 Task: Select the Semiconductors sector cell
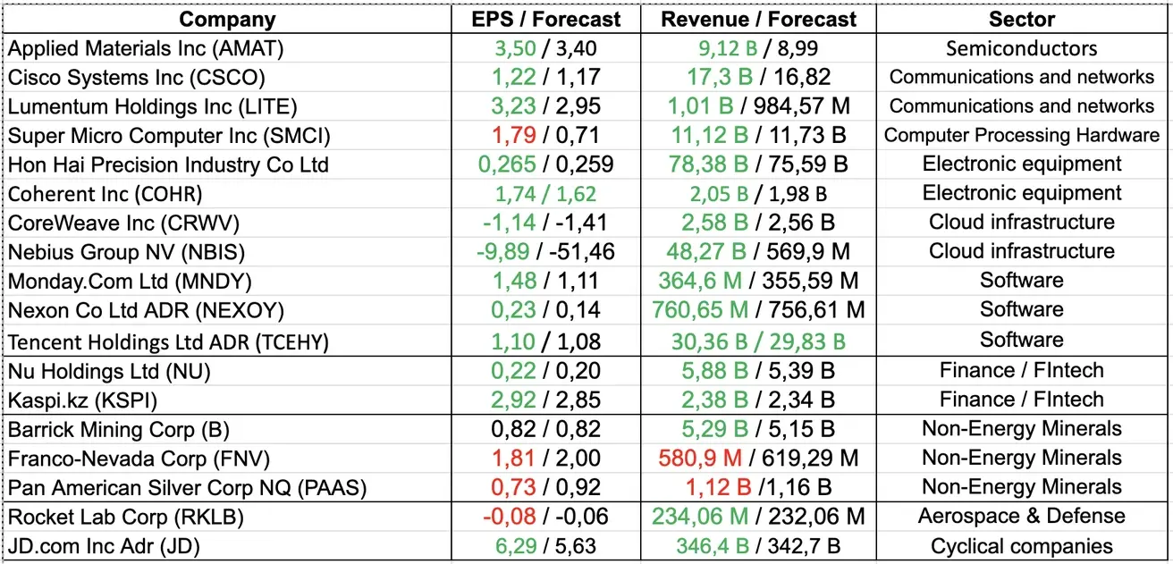(x=1022, y=48)
